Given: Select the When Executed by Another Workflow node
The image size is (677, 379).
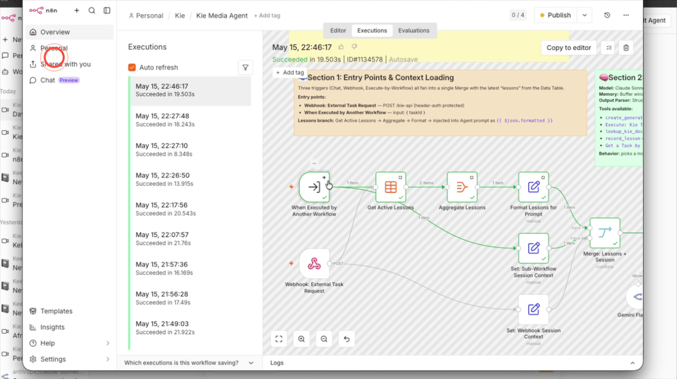Looking at the screenshot, I should (x=314, y=187).
